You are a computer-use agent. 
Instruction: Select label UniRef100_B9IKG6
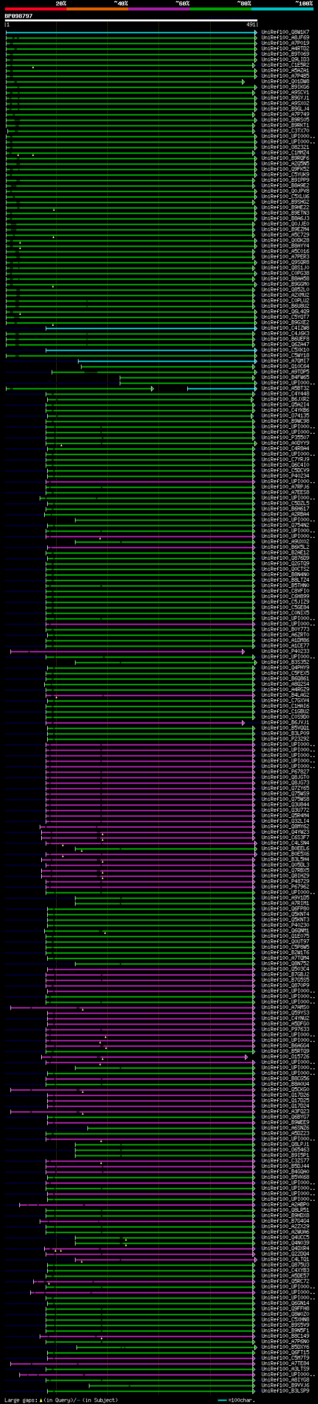[285, 87]
